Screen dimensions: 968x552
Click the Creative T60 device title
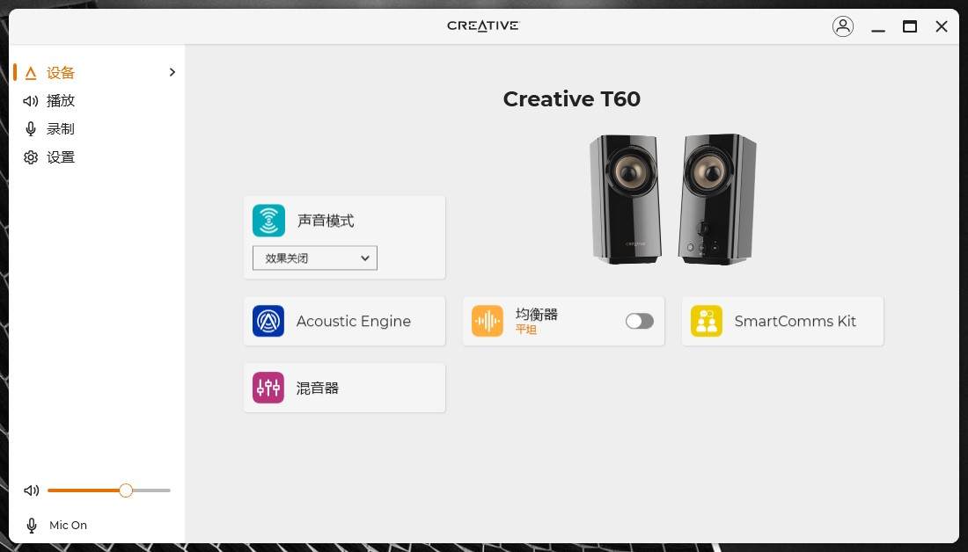(572, 98)
